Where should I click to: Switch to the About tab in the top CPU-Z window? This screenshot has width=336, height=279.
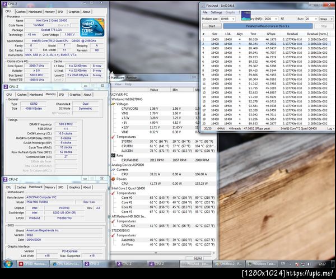[86, 12]
